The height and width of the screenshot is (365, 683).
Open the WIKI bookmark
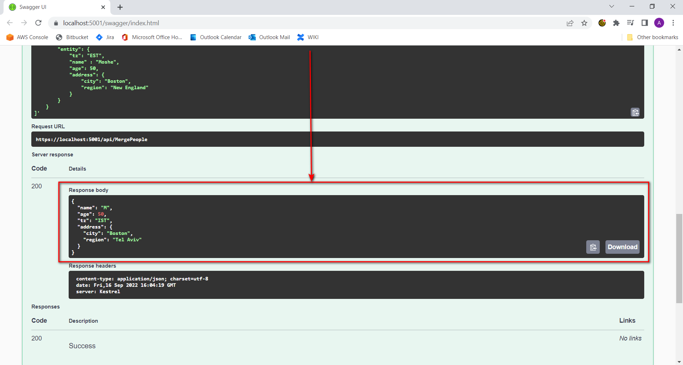pyautogui.click(x=308, y=37)
